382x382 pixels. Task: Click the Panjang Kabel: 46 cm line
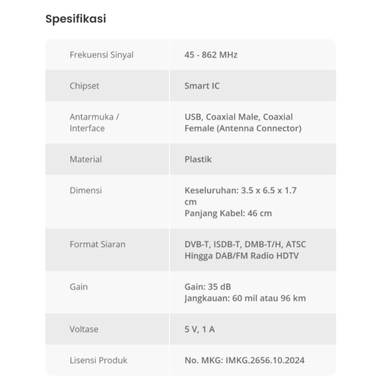pos(228,213)
